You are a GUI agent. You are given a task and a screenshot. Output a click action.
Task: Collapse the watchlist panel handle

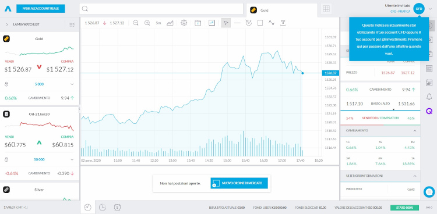click(x=79, y=109)
